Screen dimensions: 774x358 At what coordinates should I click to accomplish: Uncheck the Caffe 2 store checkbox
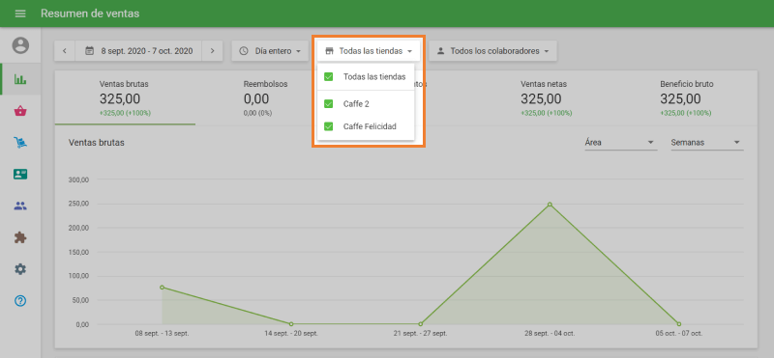click(x=328, y=104)
